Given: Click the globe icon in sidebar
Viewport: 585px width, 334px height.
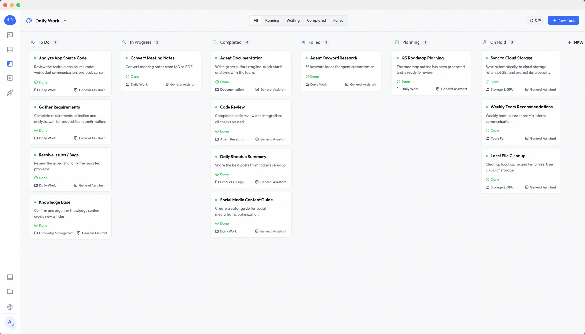Looking at the screenshot, I should 10,307.
